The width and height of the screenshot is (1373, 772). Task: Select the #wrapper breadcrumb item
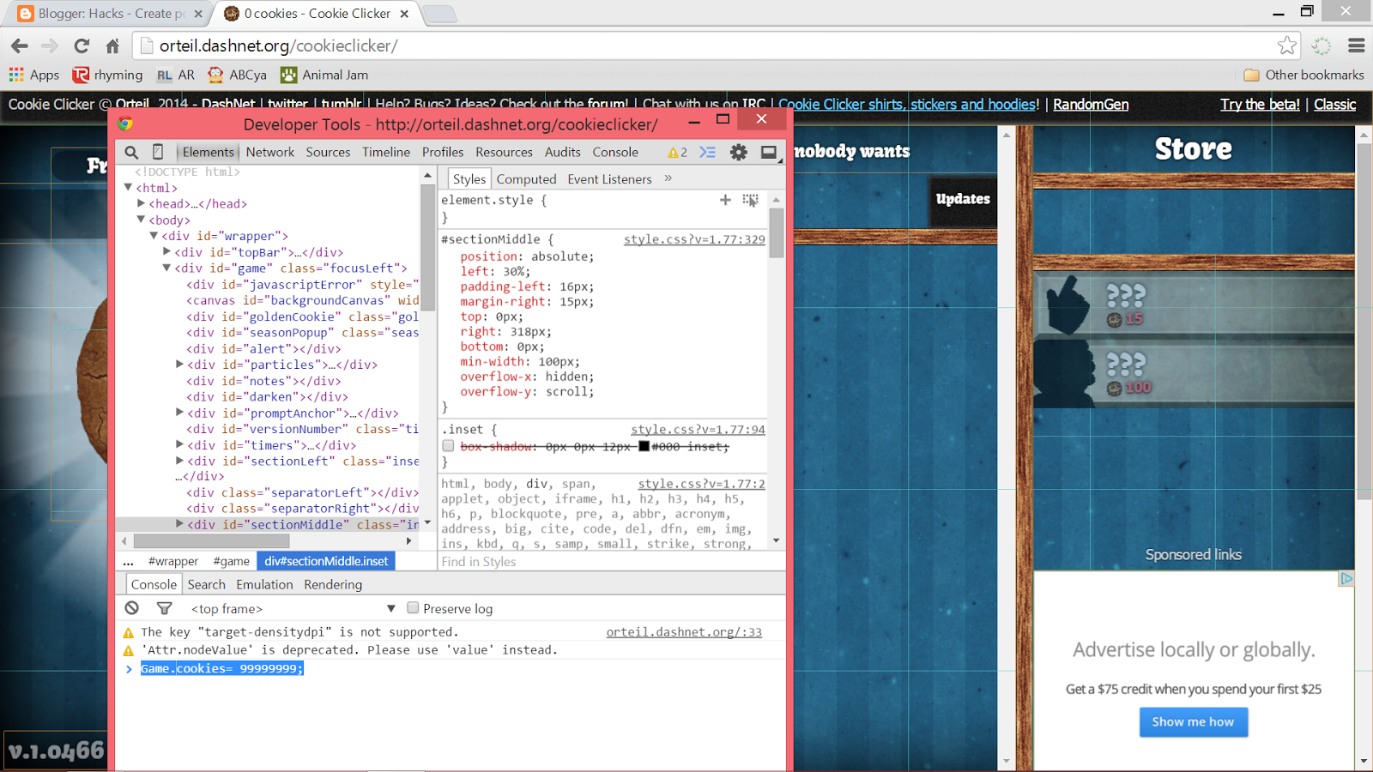coord(173,561)
